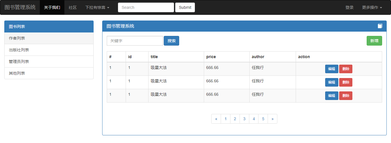Expand the 下拉有惊喜 dropdown

(97, 7)
